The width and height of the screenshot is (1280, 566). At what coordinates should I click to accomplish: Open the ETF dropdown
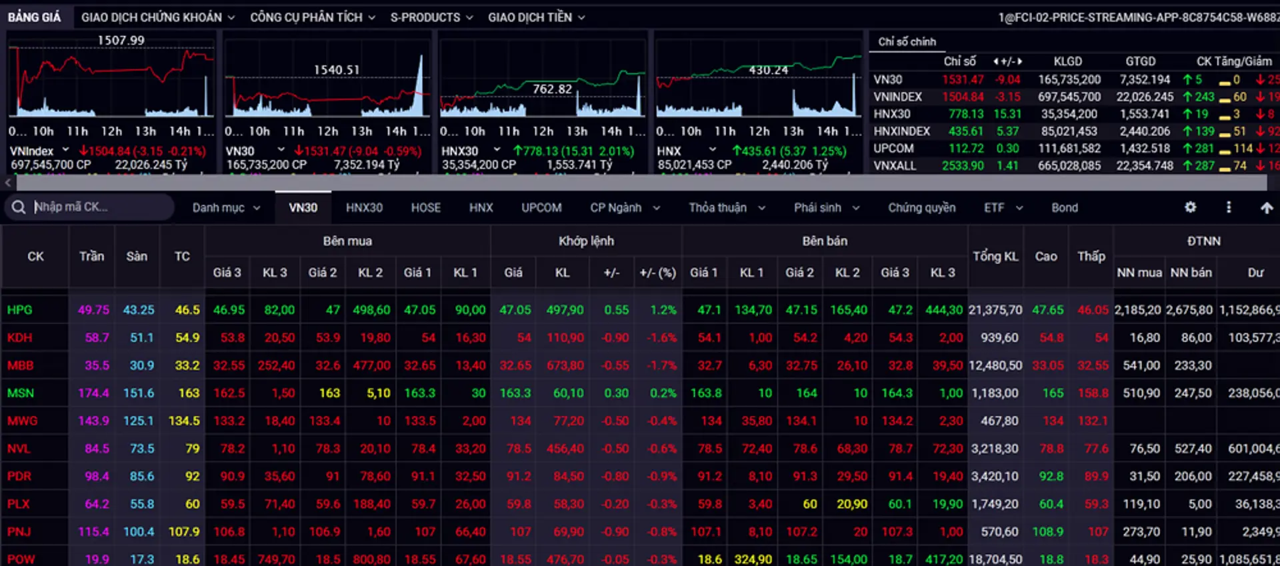pos(1003,208)
